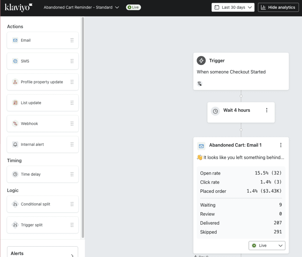Select the Time delay clock icon

pos(15,174)
